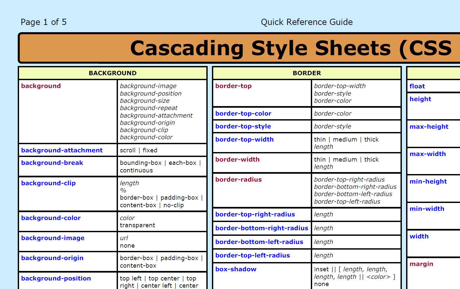Click the height property link
Image resolution: width=460 pixels, height=289 pixels.
click(420, 99)
